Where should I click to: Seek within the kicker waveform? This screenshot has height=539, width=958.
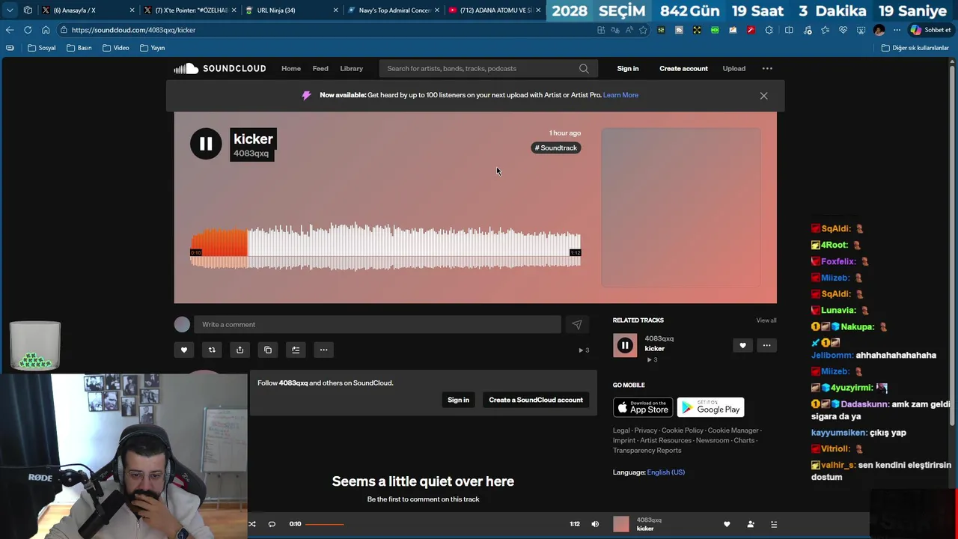pyautogui.click(x=385, y=246)
